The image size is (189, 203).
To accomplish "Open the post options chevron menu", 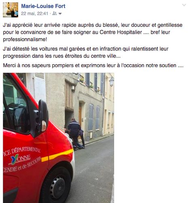I will pos(184,5).
